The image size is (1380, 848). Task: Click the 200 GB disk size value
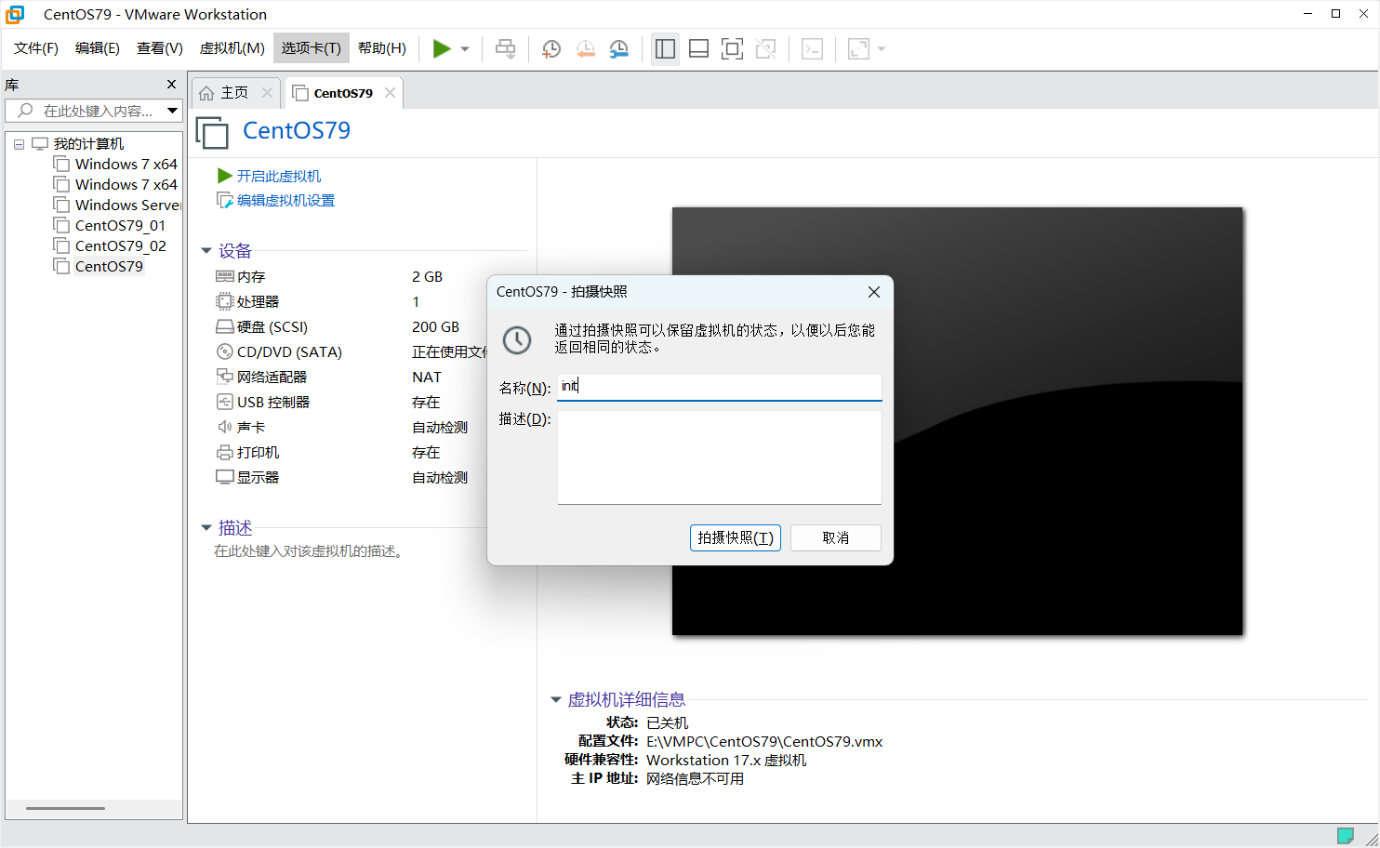[435, 327]
